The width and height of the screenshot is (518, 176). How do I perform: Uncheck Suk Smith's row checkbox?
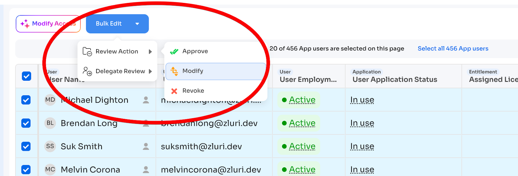[x=26, y=147]
